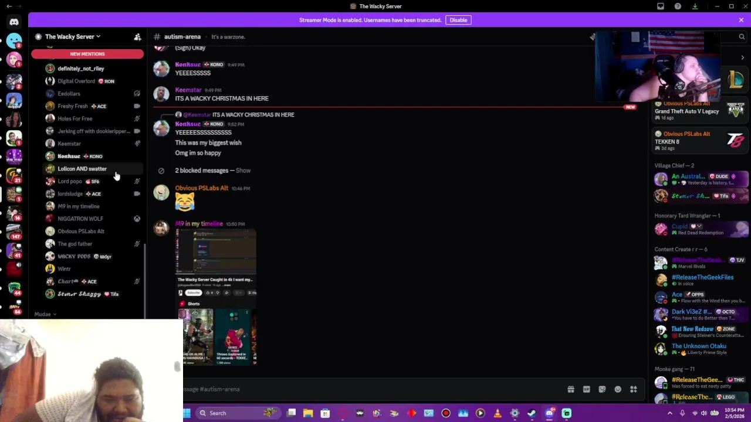Click the green download update icon
This screenshot has width=751, height=422.
[695, 6]
